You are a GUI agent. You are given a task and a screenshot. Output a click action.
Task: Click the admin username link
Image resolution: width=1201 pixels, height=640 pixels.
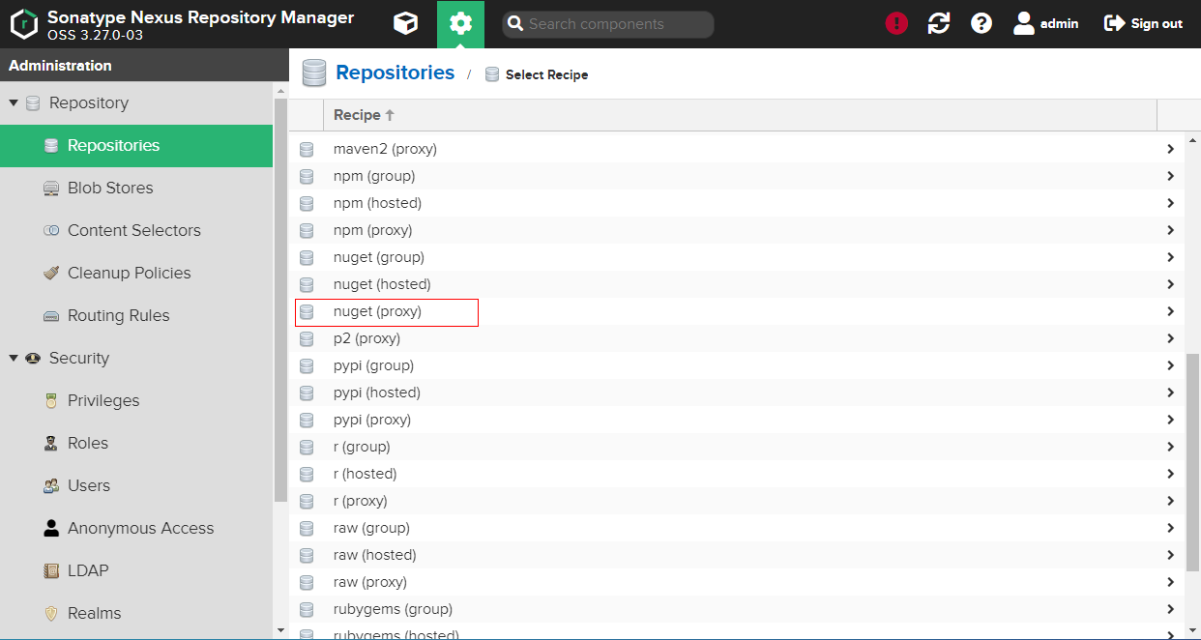1059,23
